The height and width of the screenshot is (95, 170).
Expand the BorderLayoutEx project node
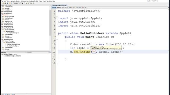pos(2,13)
